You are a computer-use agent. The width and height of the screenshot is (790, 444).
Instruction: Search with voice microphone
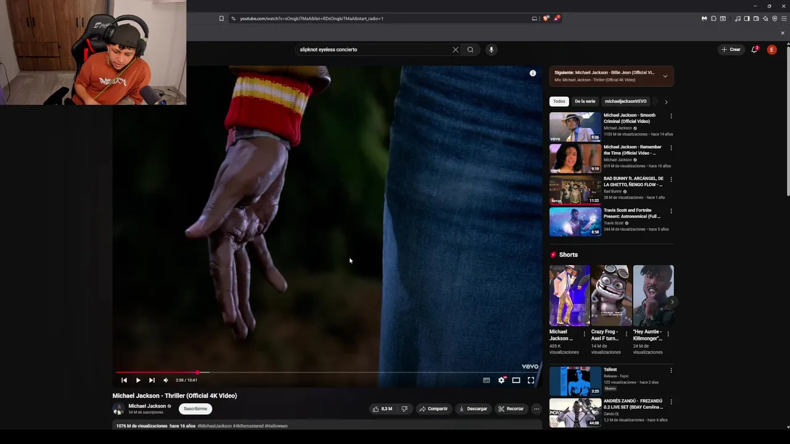(x=491, y=49)
